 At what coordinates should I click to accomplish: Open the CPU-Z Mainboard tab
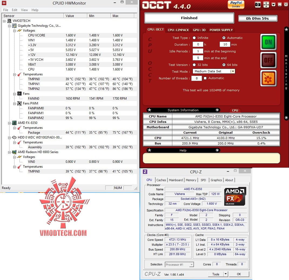(x=176, y=180)
